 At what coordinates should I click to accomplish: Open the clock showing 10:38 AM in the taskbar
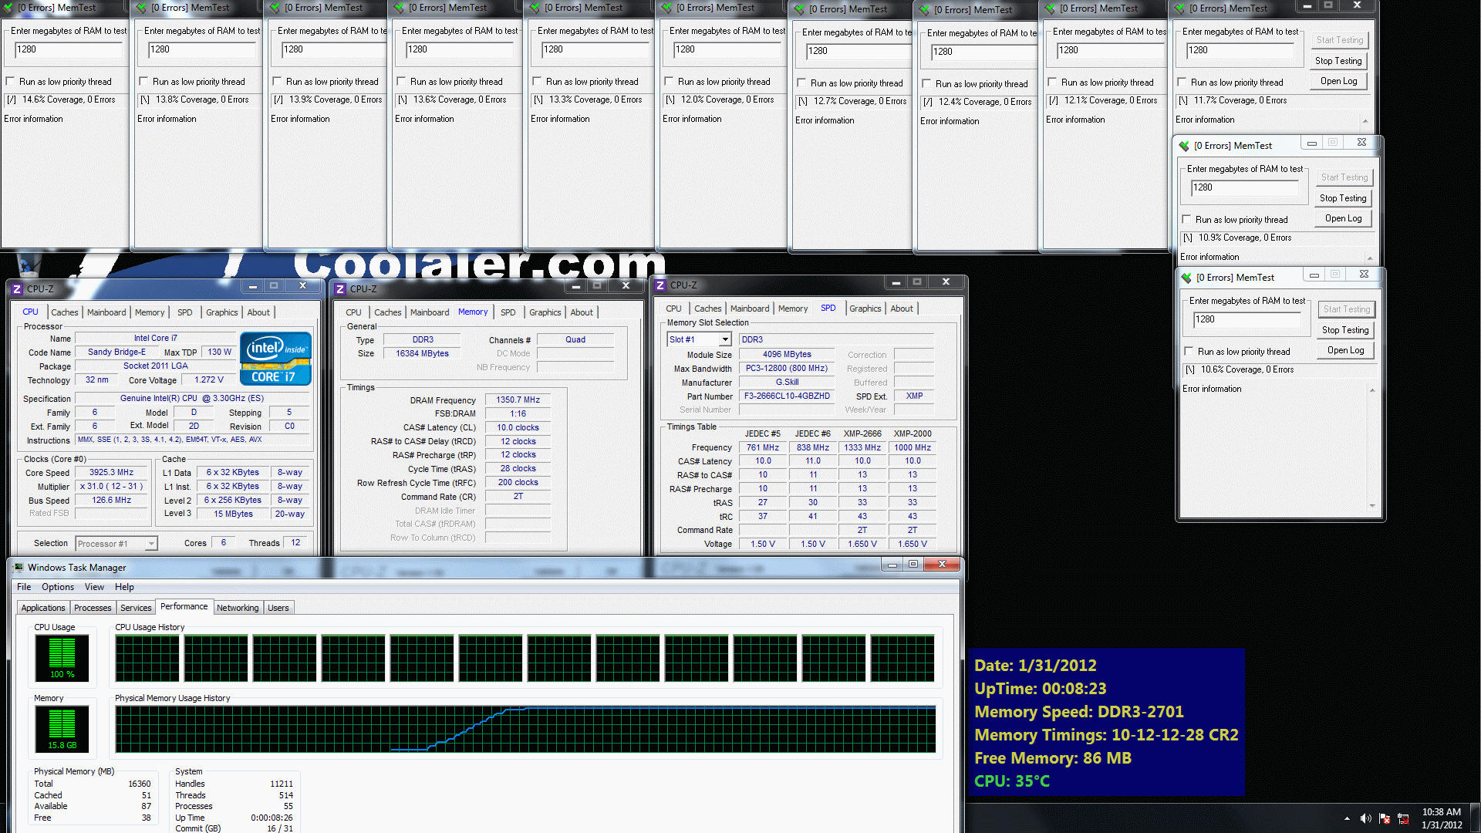coord(1441,818)
